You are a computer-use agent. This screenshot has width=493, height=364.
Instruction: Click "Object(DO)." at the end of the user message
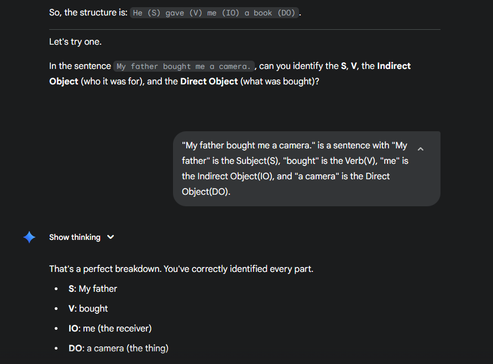click(206, 192)
